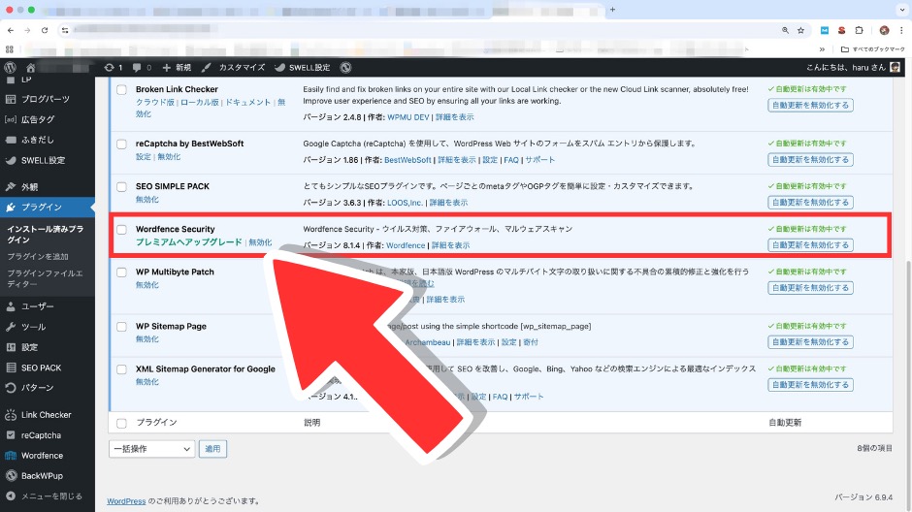Screen dimensions: 912x512
Task: Click the 適用 apply button
Action: (x=212, y=449)
